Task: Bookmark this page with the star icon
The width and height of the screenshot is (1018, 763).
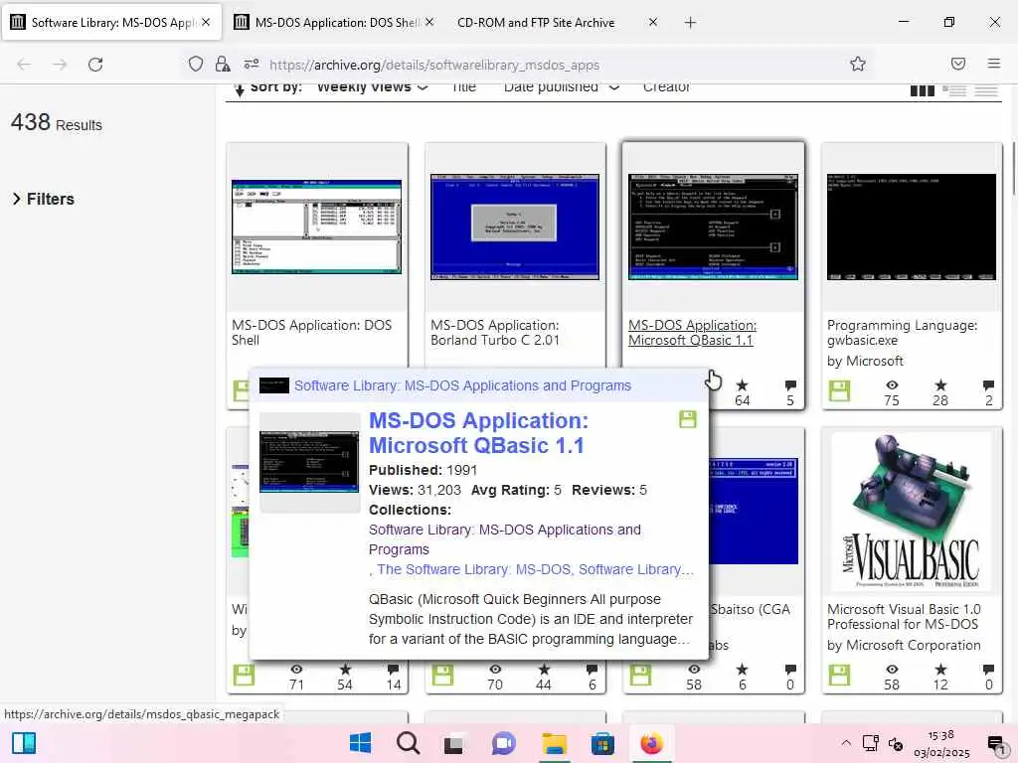Action: [x=858, y=64]
